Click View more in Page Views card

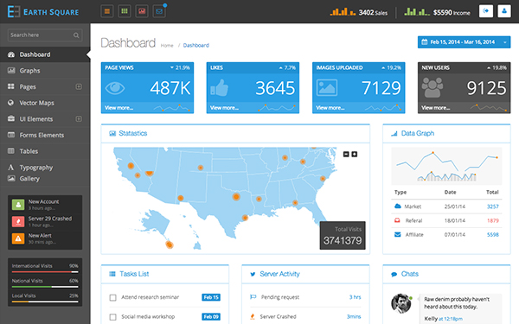pos(119,108)
